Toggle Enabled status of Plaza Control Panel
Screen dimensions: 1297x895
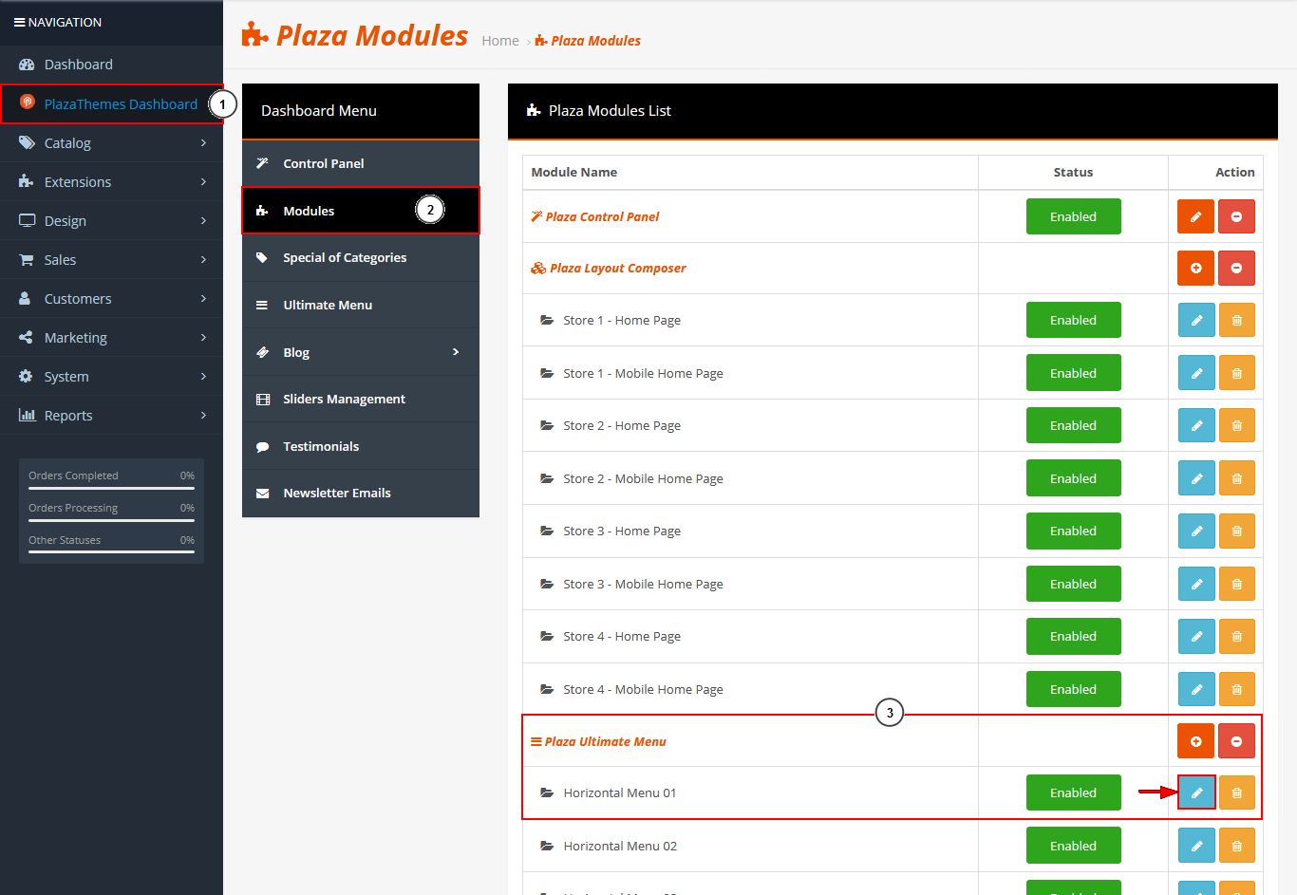tap(1073, 216)
